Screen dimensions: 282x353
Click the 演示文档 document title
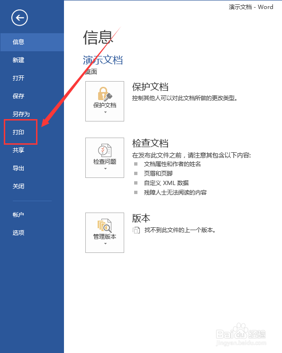coord(103,60)
